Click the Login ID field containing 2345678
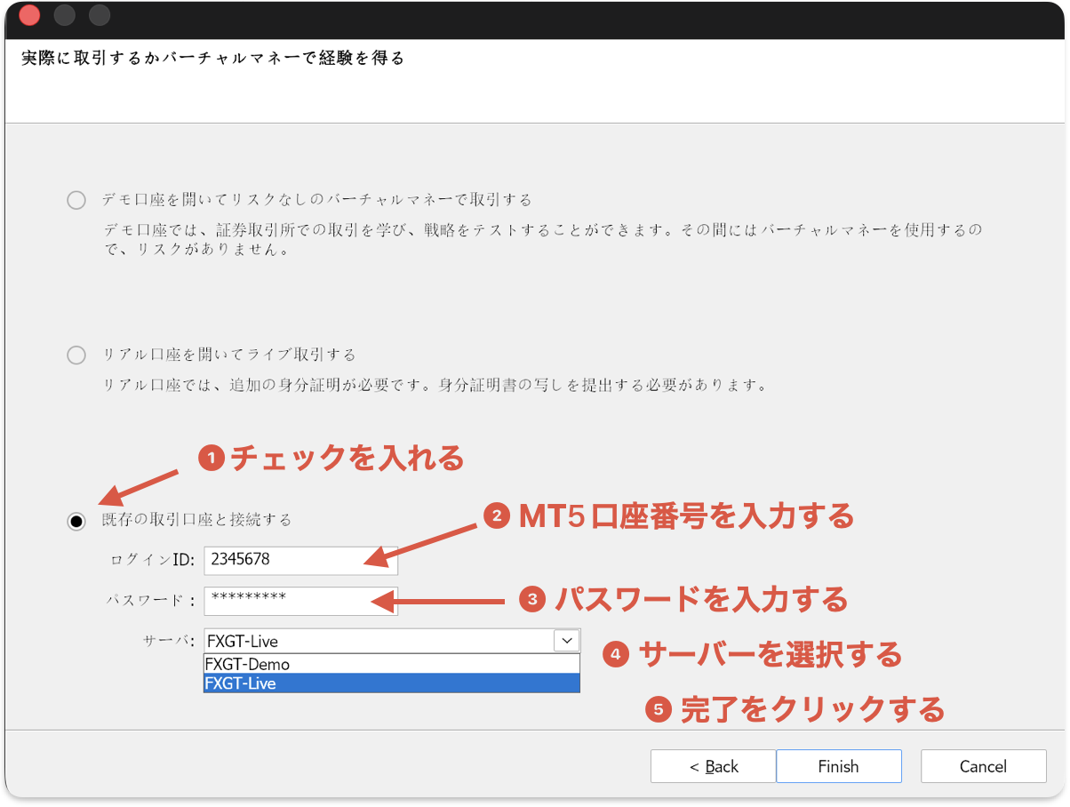This screenshot has height=807, width=1070. click(x=300, y=560)
